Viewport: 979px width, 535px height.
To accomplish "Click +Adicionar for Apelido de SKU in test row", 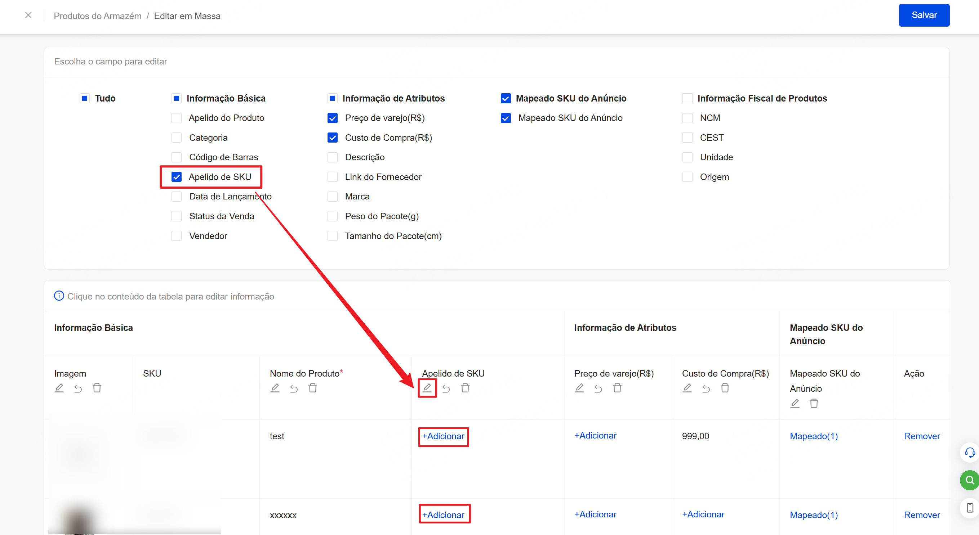I will tap(443, 436).
